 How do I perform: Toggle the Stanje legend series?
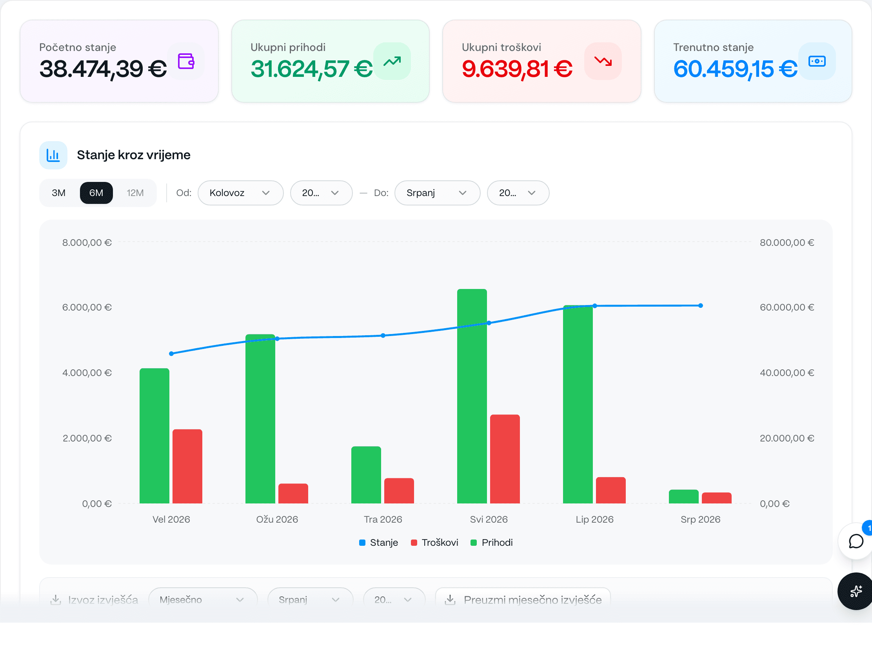[378, 542]
